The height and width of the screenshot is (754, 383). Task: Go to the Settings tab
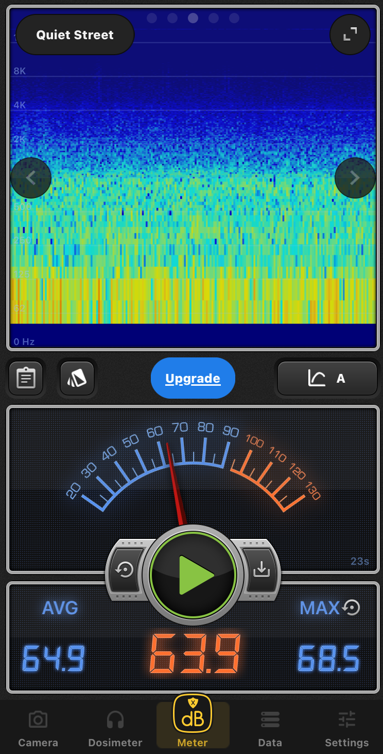(x=347, y=728)
